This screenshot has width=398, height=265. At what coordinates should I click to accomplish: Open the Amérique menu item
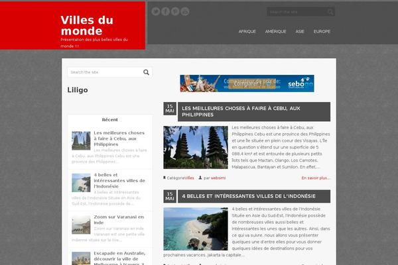[276, 31]
